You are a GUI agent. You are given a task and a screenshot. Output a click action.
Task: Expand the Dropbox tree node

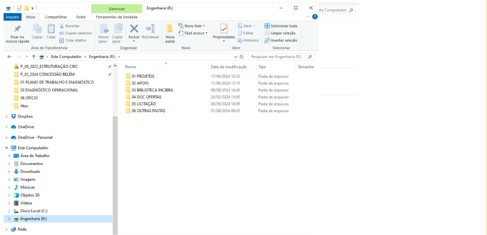[6, 117]
